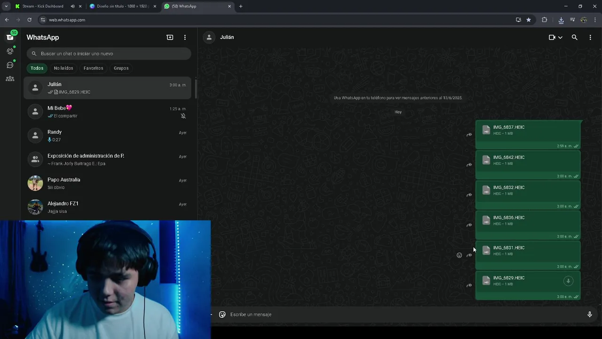Open the Papo Australia chat

click(107, 183)
